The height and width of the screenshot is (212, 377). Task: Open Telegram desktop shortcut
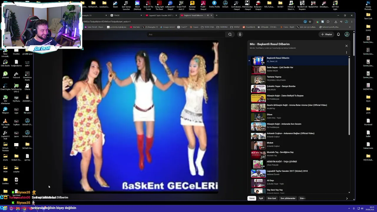tap(5, 110)
